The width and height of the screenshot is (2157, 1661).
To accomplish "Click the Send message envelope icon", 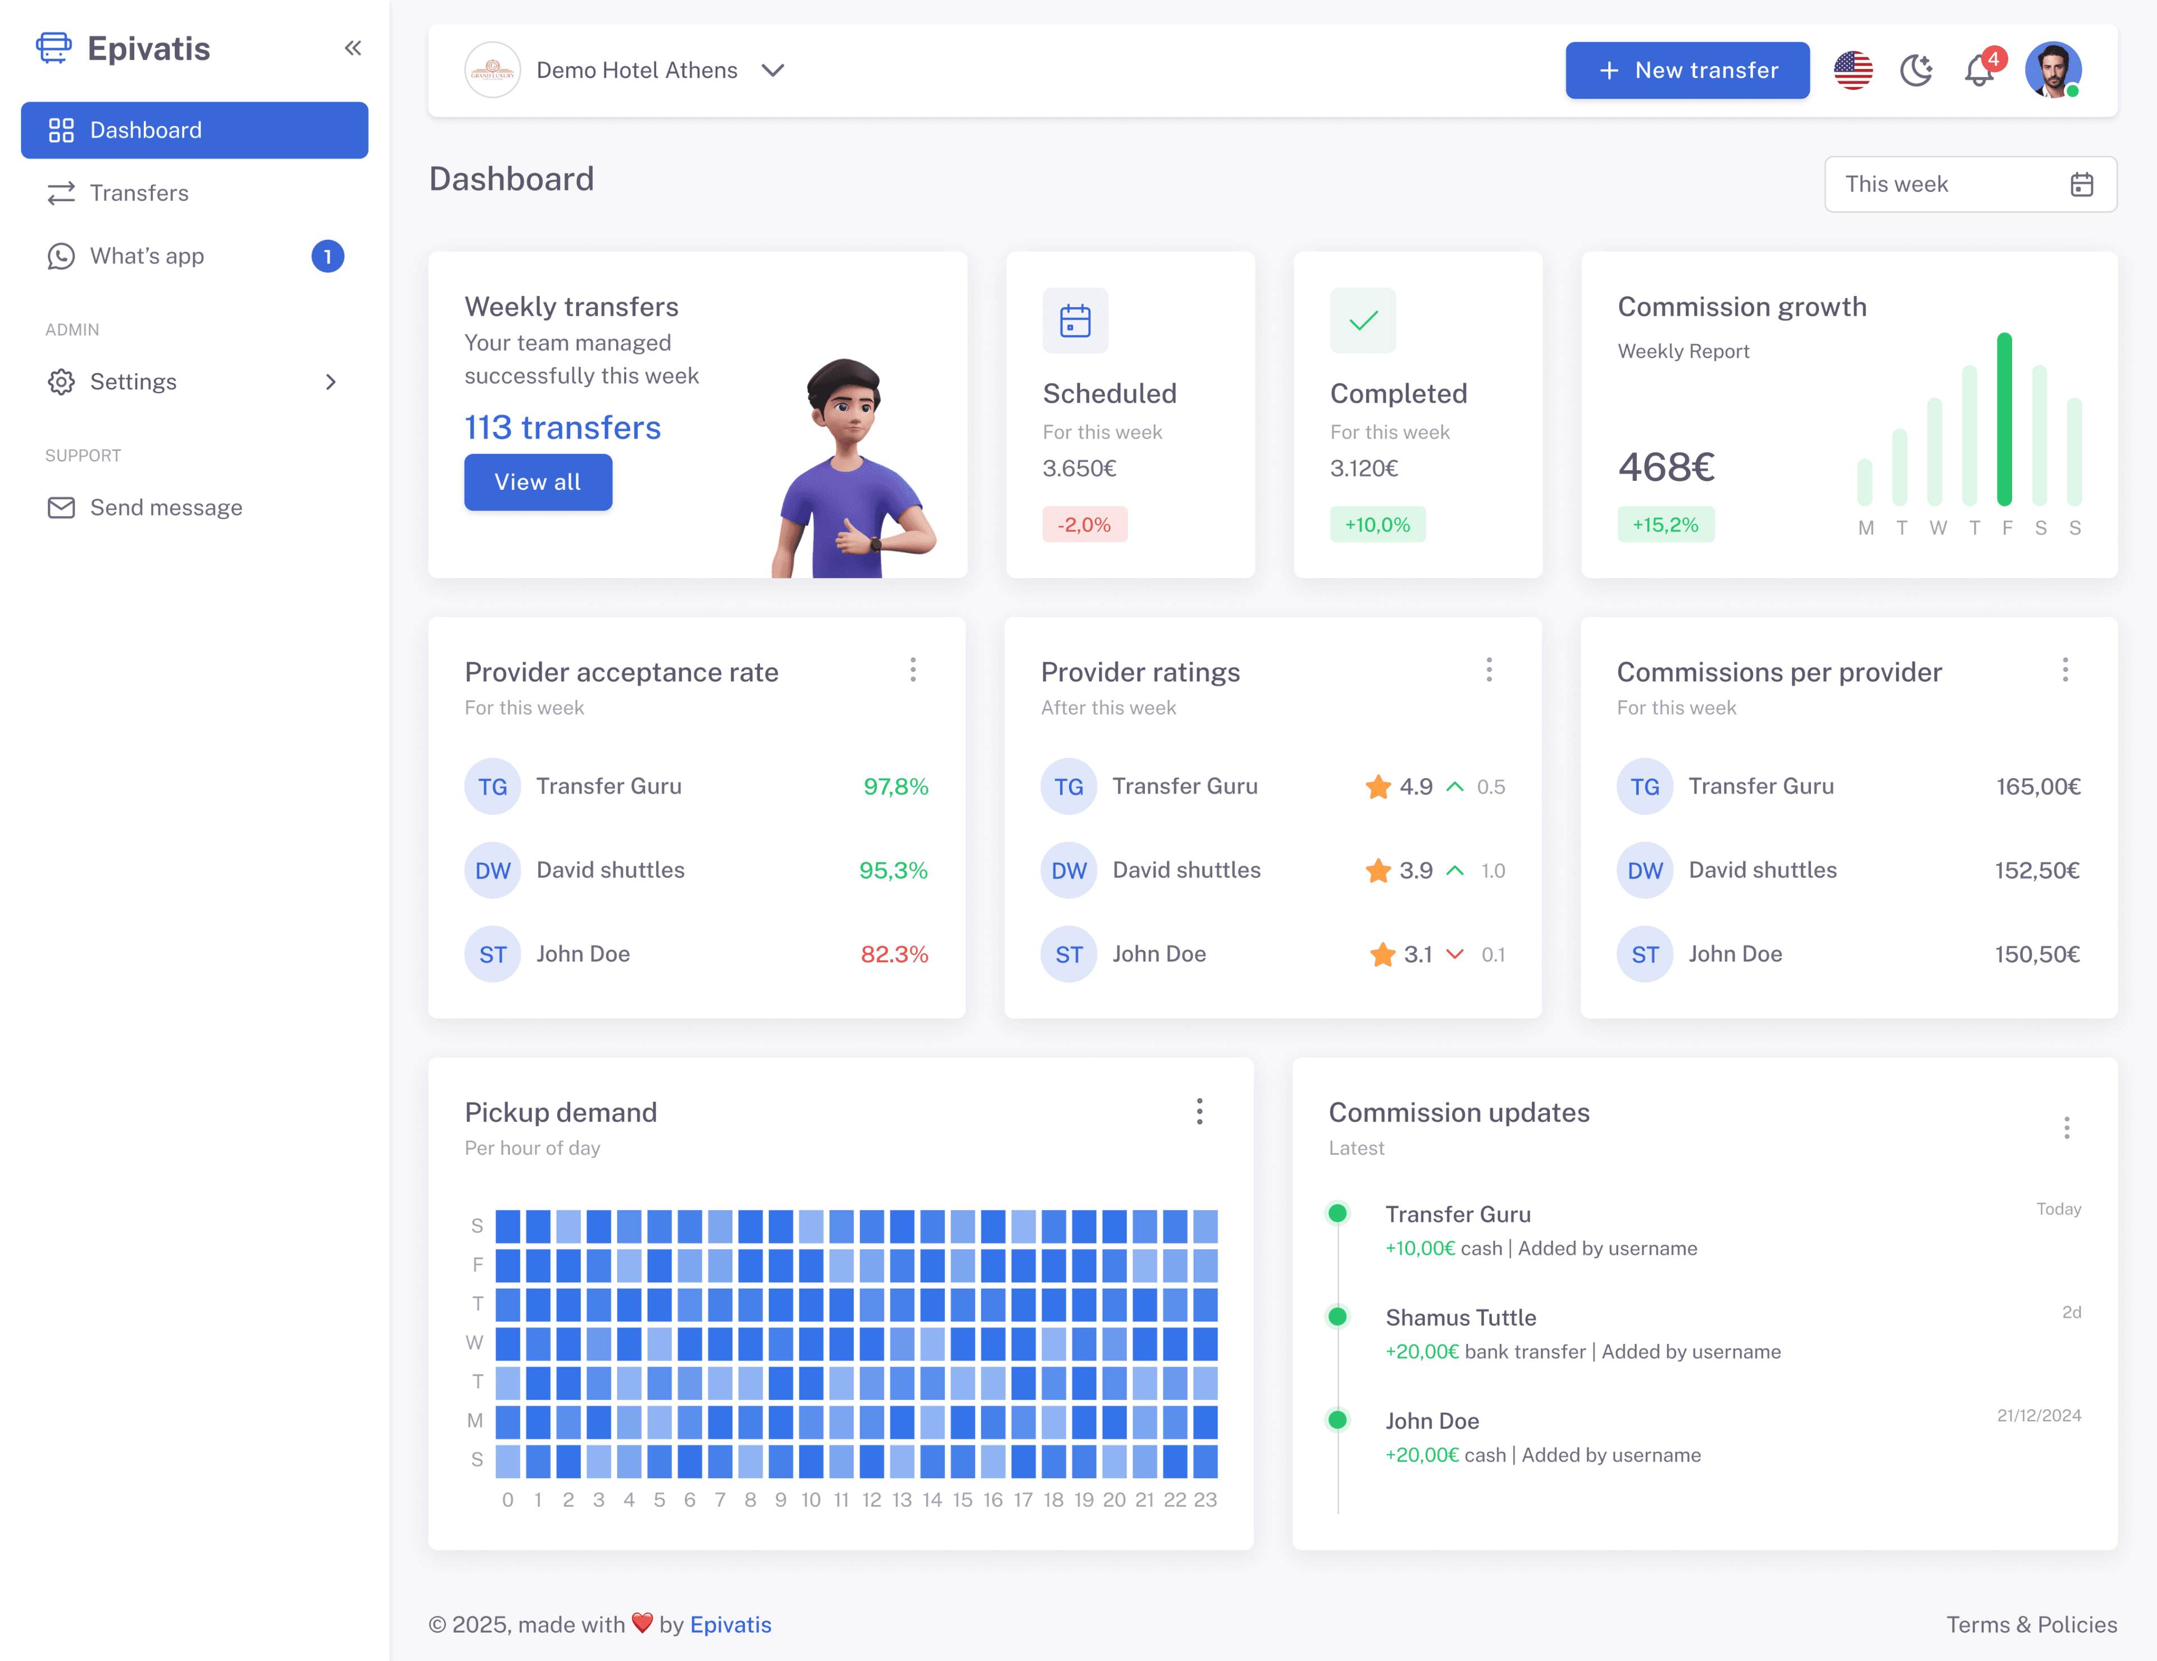I will coord(61,507).
